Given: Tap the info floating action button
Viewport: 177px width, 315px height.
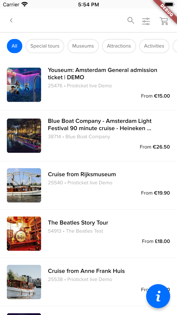Looking at the screenshot, I should coord(158,296).
